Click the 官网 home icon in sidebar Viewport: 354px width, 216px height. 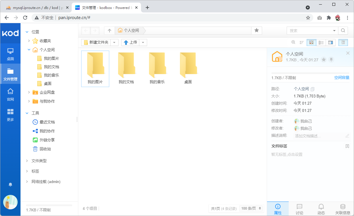10,94
